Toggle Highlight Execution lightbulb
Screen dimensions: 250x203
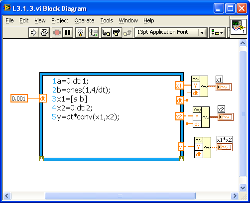pos(81,32)
